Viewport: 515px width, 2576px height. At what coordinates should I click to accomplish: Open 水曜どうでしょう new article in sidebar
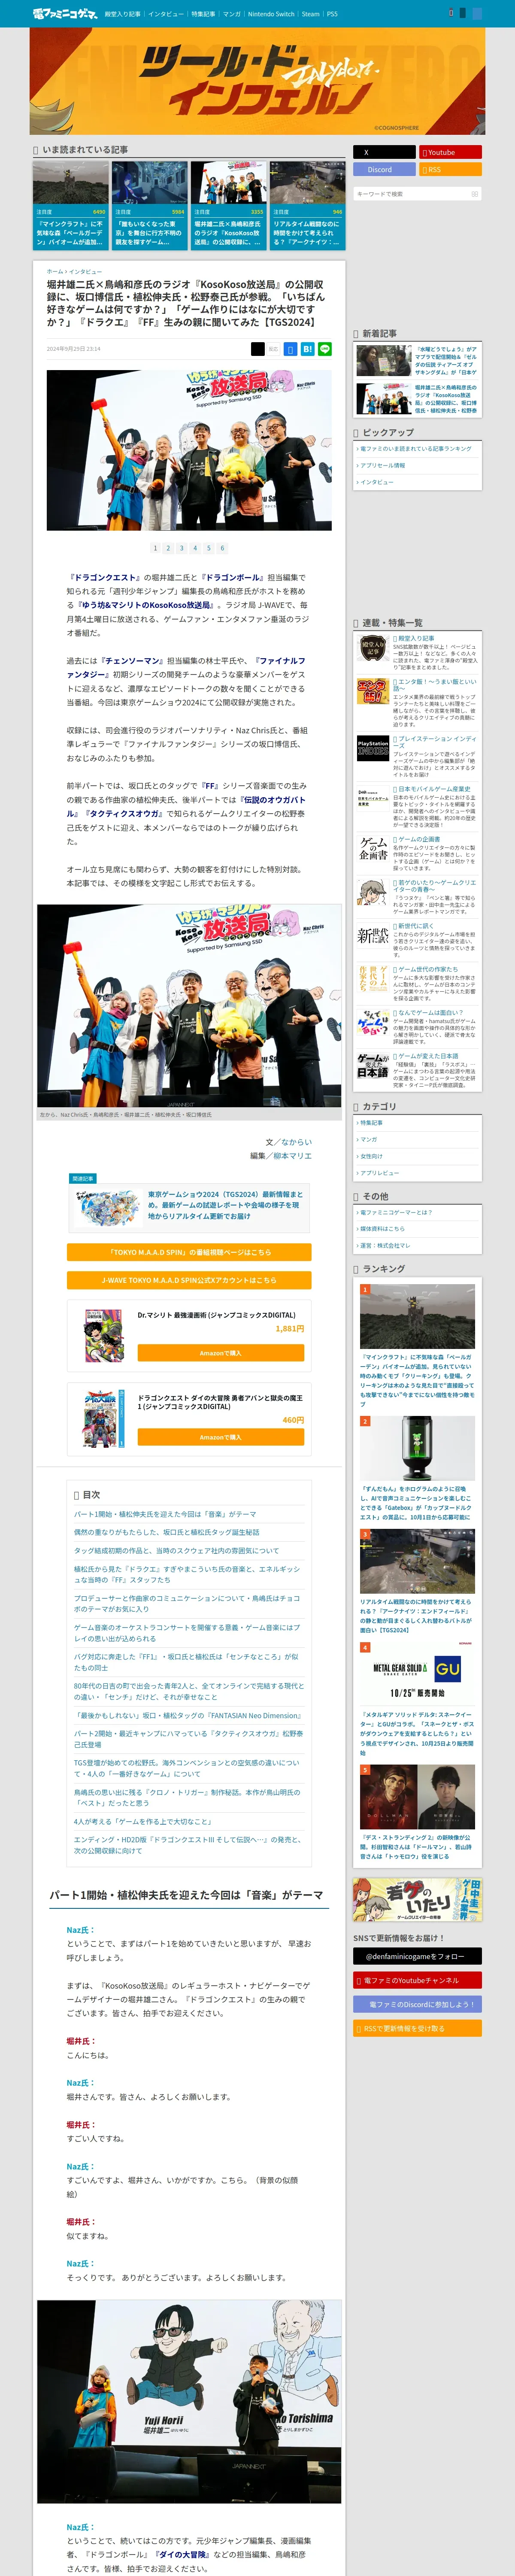tap(417, 360)
